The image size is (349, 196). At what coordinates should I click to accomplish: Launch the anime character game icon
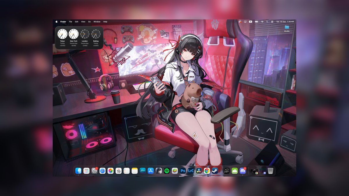(x=159, y=171)
